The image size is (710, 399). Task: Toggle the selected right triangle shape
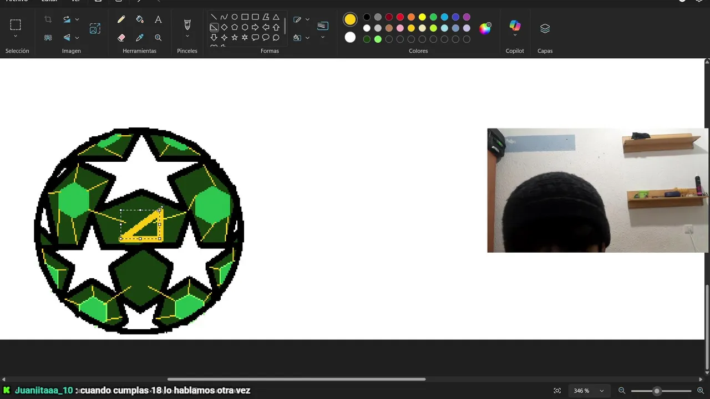pos(214,27)
